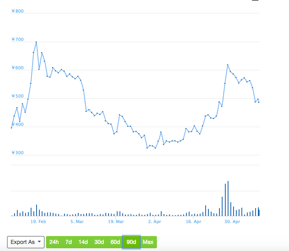
Task: Click the February peak point near ¥700
Action: [36, 42]
